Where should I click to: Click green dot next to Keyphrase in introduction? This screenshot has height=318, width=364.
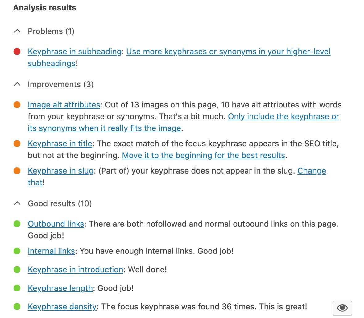17,270
